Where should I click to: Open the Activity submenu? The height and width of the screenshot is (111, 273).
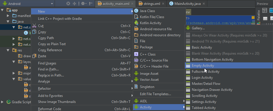click(x=159, y=107)
